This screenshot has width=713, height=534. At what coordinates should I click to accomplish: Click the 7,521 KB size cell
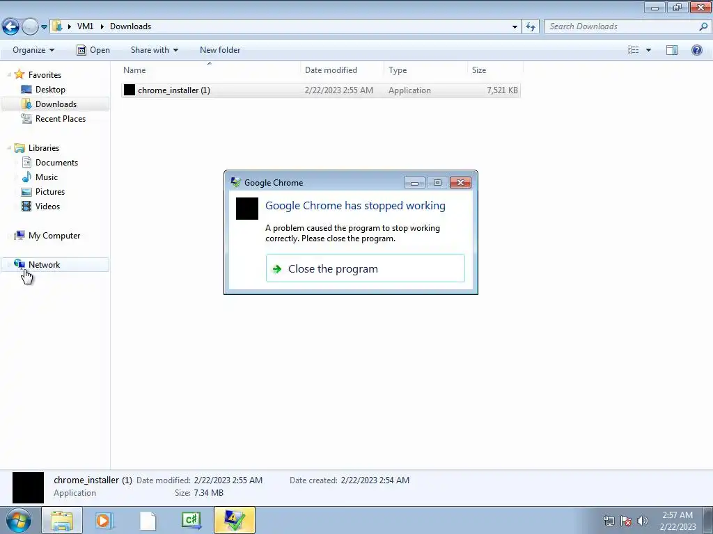click(502, 90)
